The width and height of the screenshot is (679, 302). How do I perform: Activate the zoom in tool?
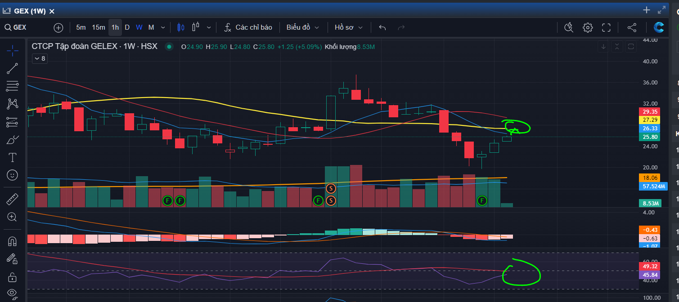[13, 217]
